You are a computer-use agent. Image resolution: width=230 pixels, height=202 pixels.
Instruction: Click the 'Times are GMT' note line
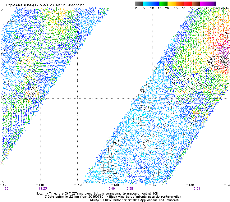click(x=97, y=194)
